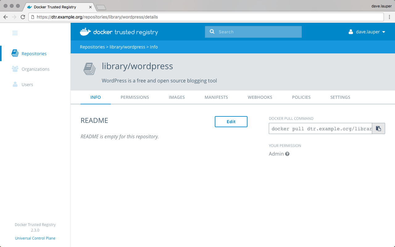
Task: Reload the page with browser refresh icon
Action: [23, 17]
